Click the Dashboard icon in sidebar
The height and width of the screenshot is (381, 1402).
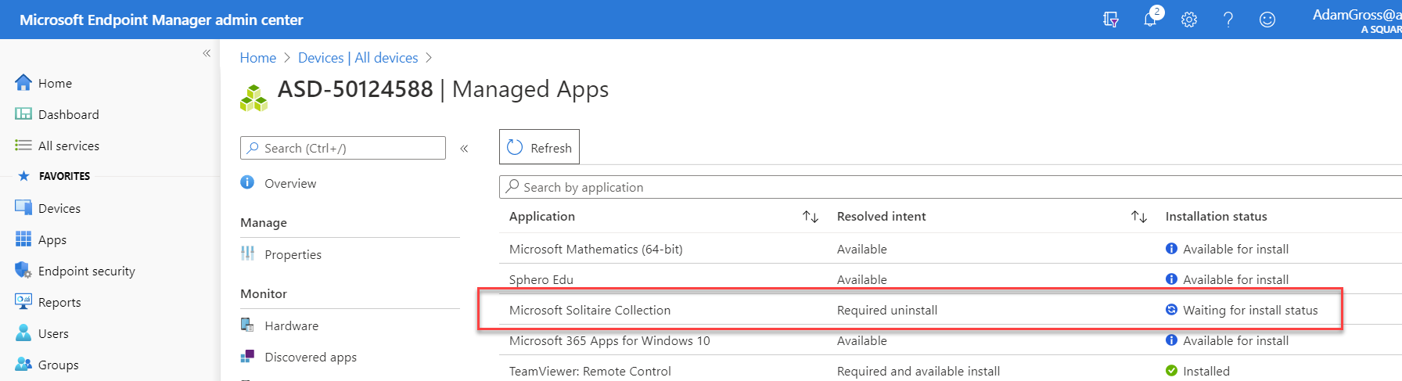23,114
